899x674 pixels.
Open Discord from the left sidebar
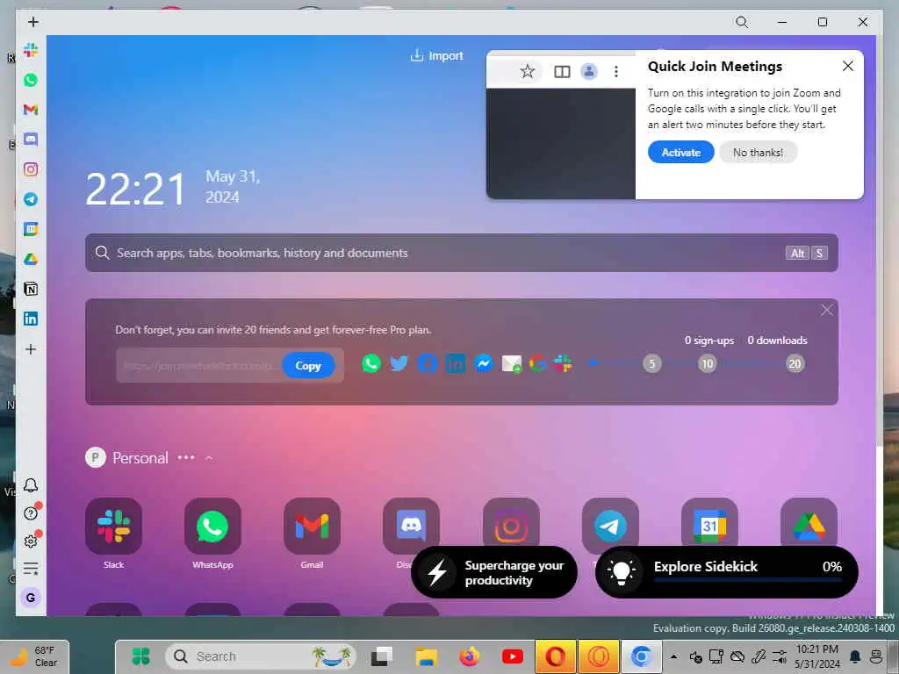click(31, 140)
